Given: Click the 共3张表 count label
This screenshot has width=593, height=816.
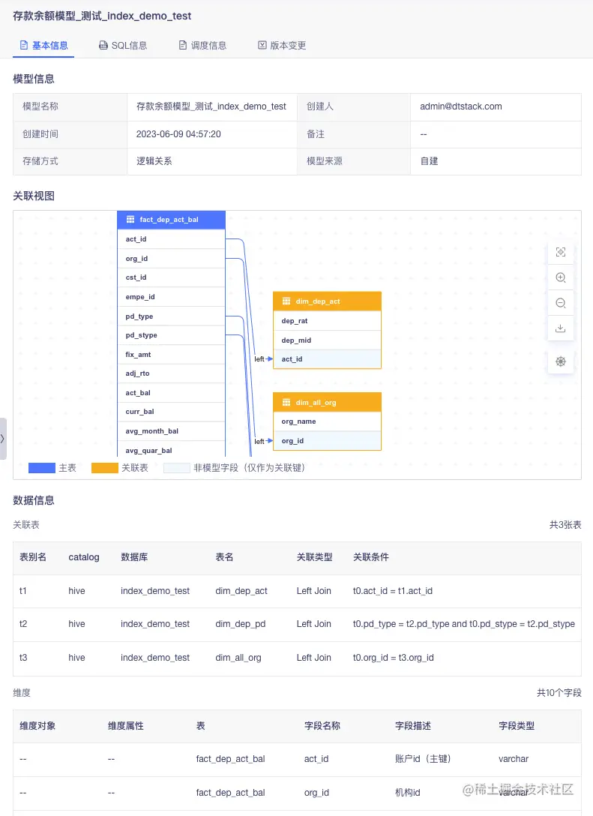Looking at the screenshot, I should tap(565, 524).
